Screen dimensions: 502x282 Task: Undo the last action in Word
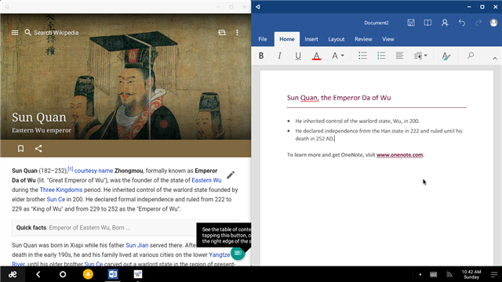[x=462, y=23]
